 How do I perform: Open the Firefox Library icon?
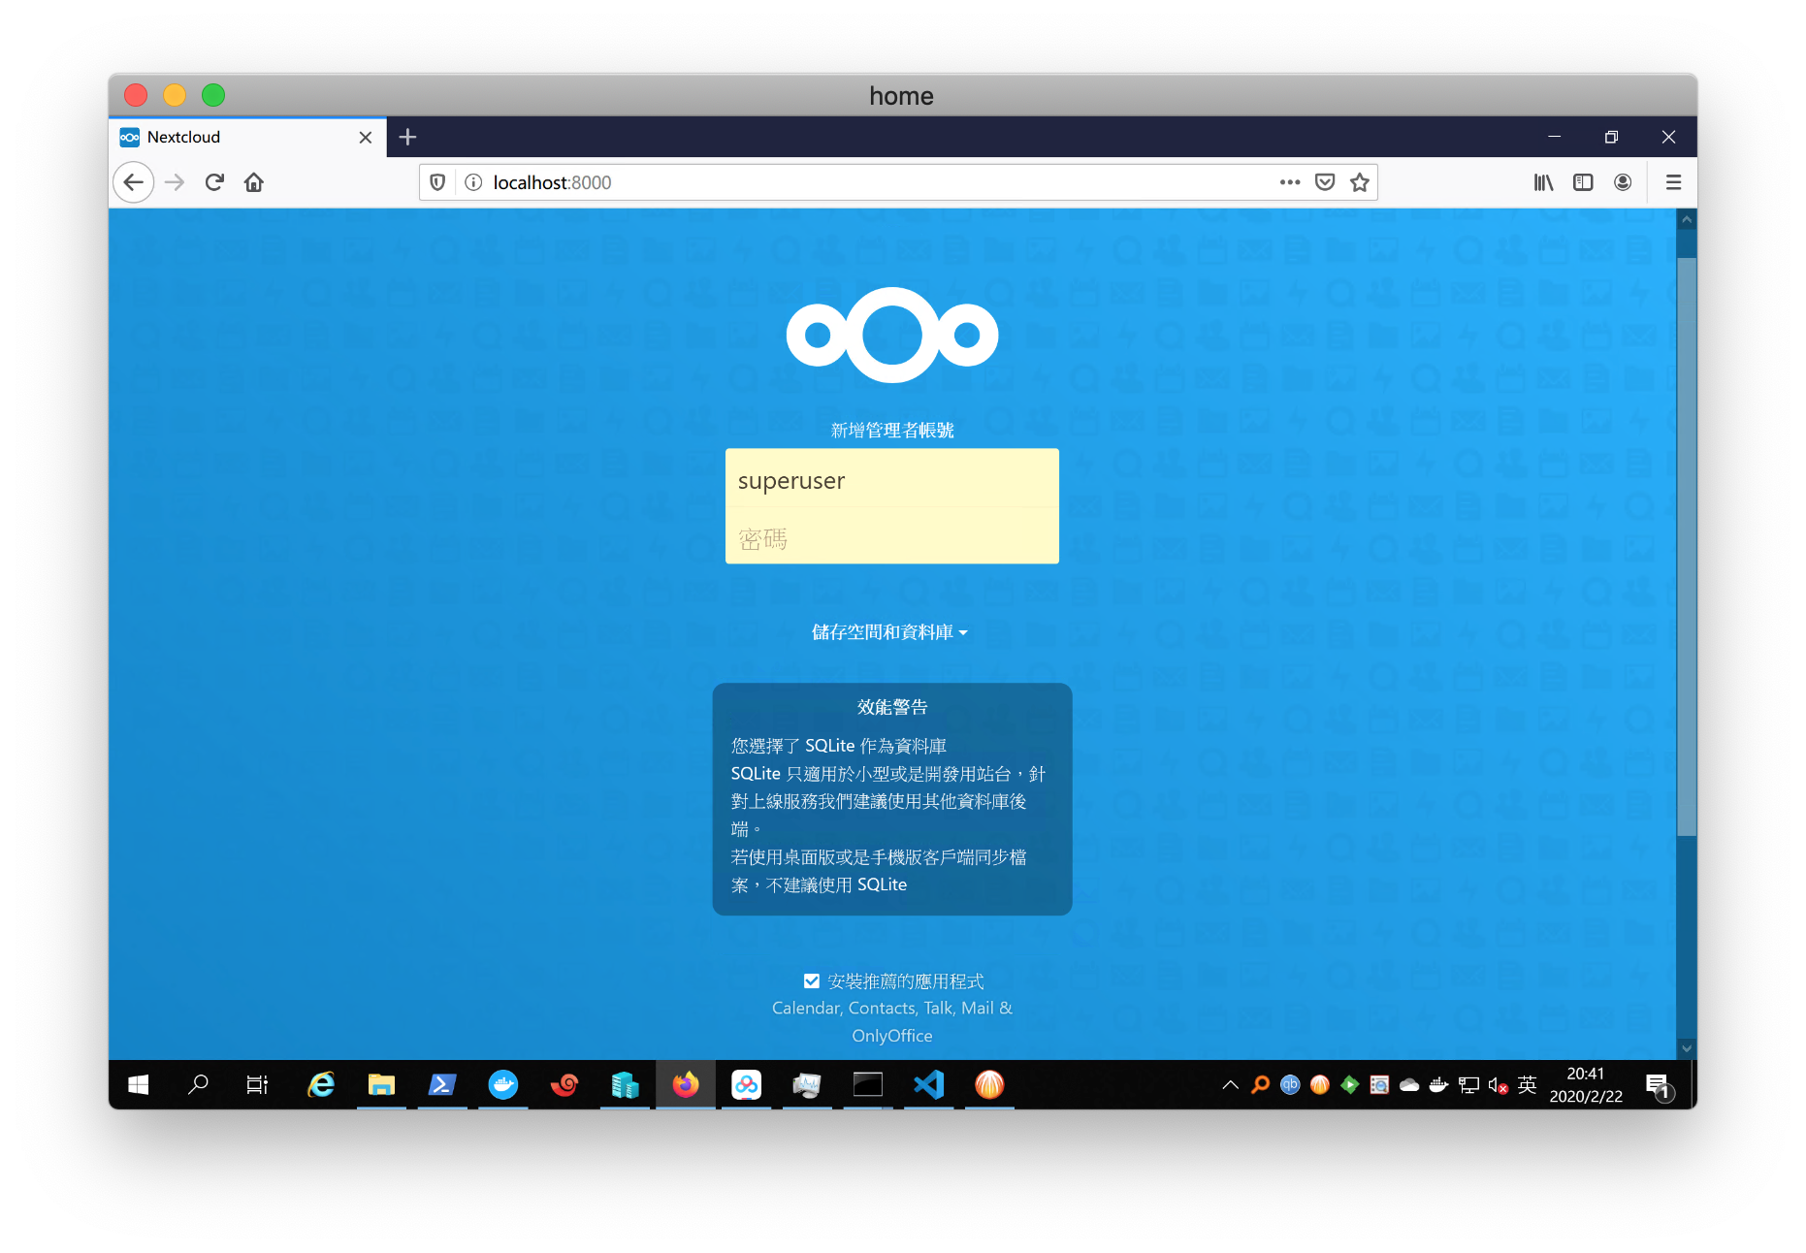[1543, 182]
